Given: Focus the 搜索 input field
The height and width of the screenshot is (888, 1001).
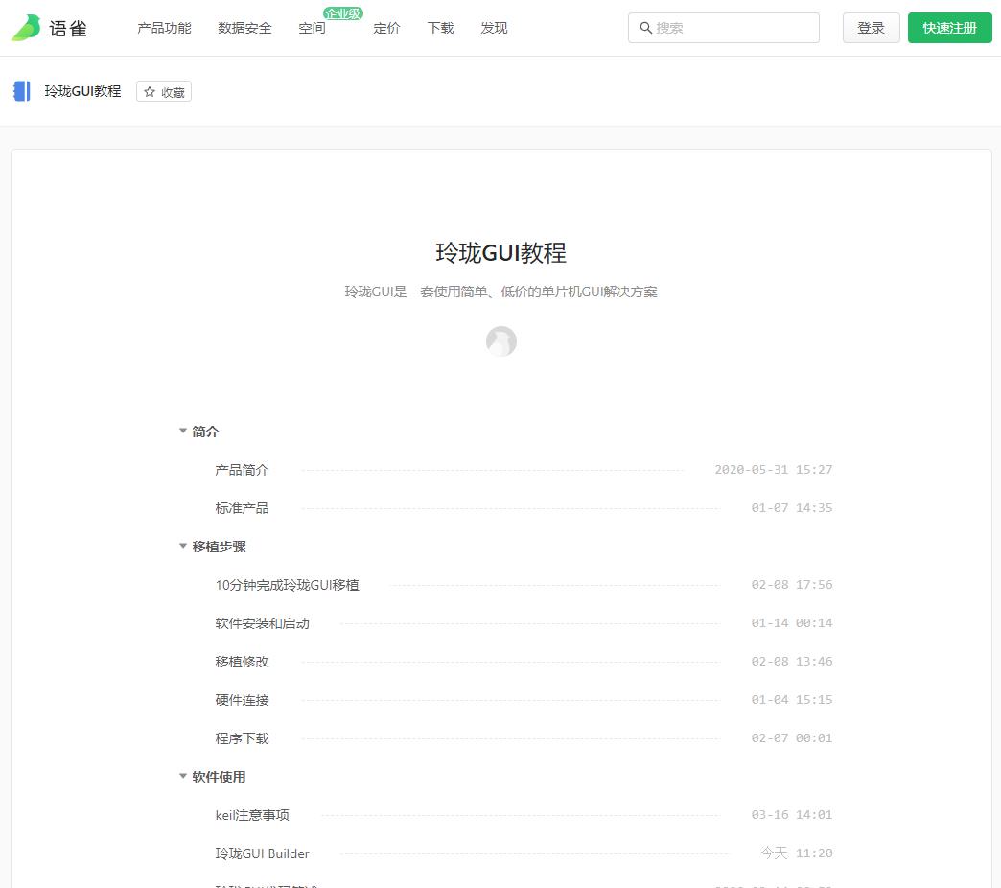Looking at the screenshot, I should (x=724, y=28).
